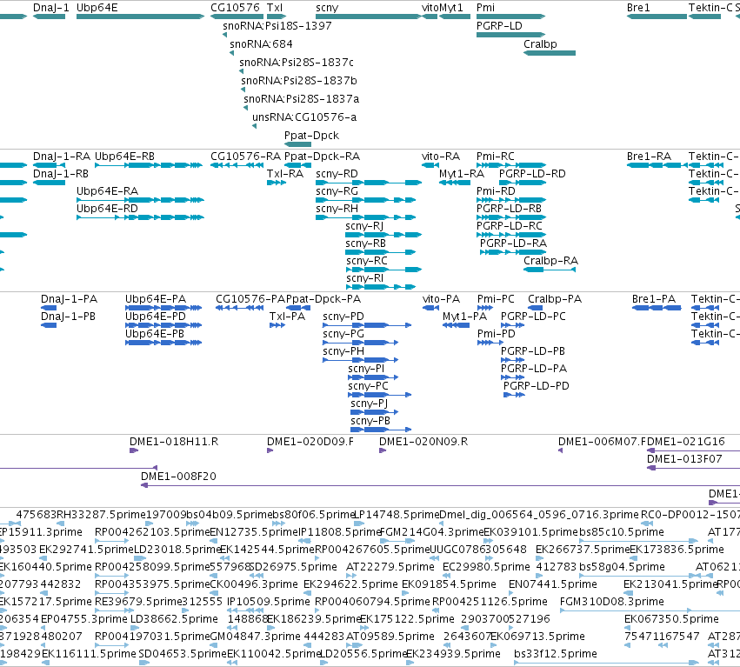Select the DnaJ-1-PA protein

49,308
